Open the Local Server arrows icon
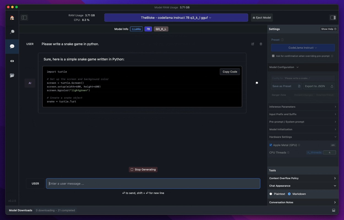Screen dimensions: 344x220 [x=12, y=61]
